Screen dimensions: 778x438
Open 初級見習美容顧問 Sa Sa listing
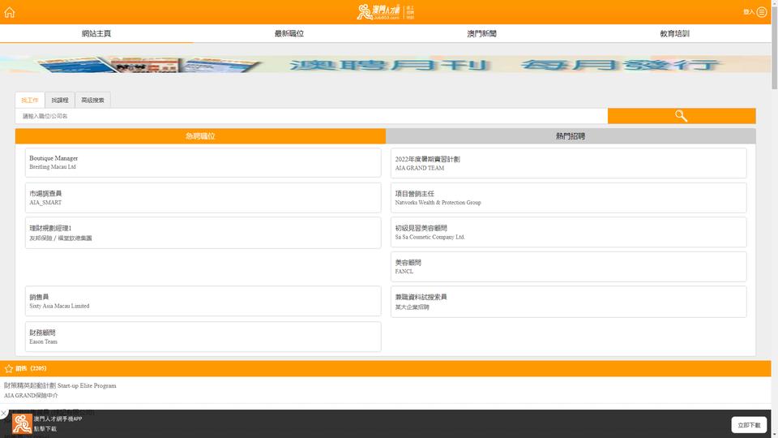pyautogui.click(x=569, y=232)
